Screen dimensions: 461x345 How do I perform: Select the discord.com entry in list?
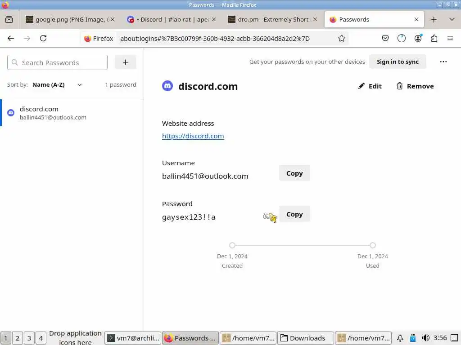coord(72,113)
